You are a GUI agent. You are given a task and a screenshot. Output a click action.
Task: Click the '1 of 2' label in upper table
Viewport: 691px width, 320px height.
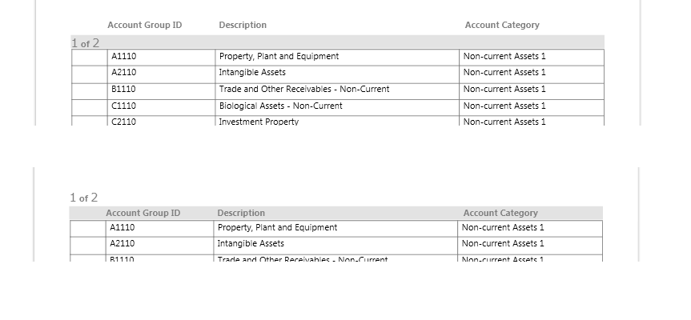(85, 43)
